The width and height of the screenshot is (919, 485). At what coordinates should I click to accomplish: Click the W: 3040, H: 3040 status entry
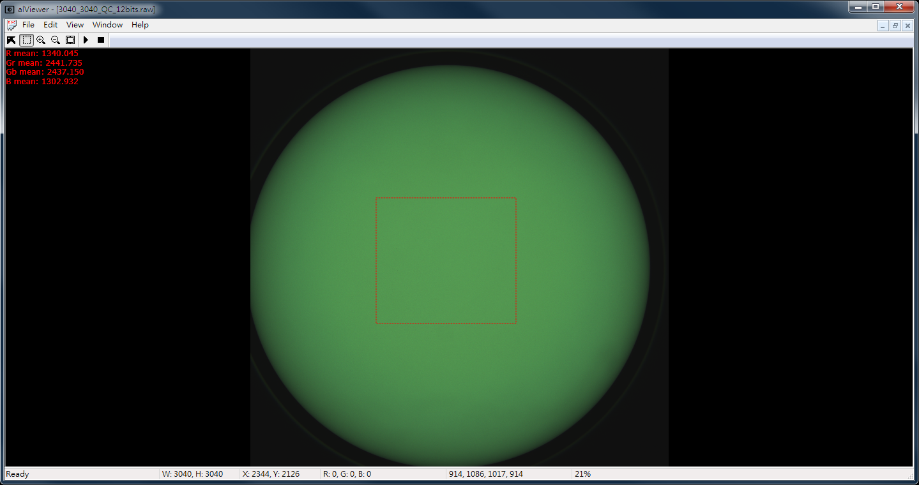point(192,474)
